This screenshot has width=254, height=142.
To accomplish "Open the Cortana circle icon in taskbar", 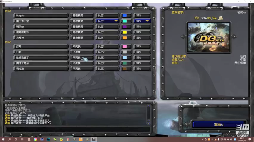I will (16, 139).
